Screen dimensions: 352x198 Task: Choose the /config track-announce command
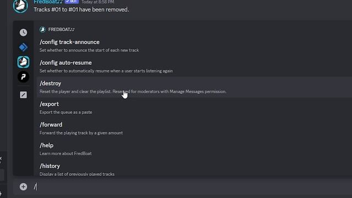[194, 46]
